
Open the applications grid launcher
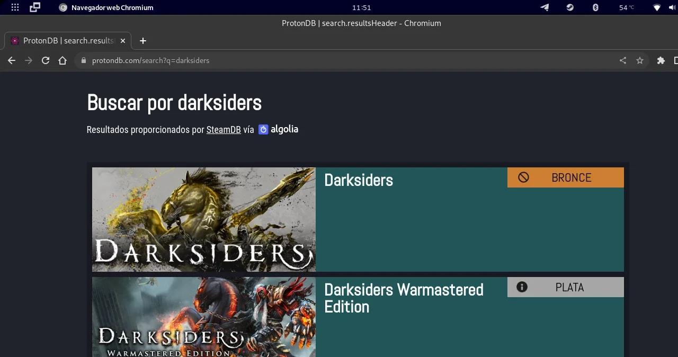click(14, 7)
